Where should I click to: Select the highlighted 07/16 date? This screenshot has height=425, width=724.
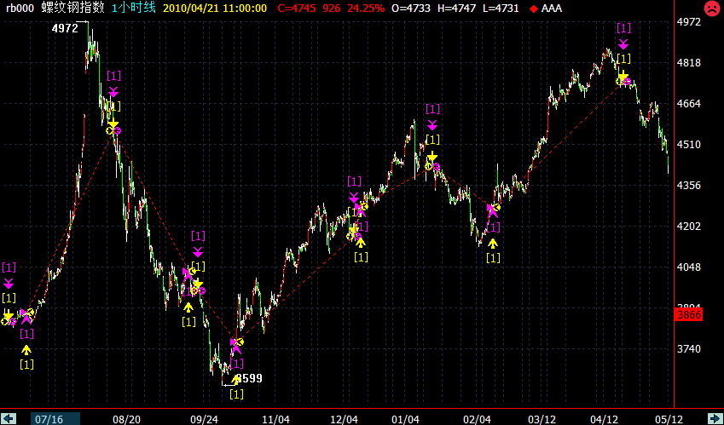pos(49,418)
